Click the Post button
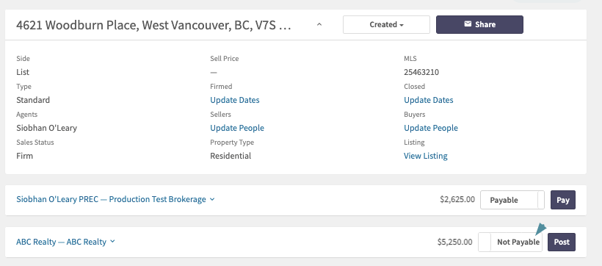602x266 pixels. click(x=562, y=242)
